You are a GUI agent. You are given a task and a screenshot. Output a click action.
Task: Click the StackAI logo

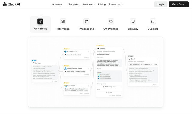click(x=11, y=4)
